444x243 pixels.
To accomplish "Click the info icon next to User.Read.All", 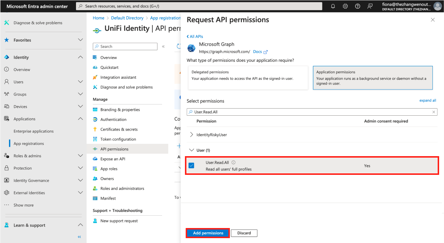I will [x=234, y=162].
